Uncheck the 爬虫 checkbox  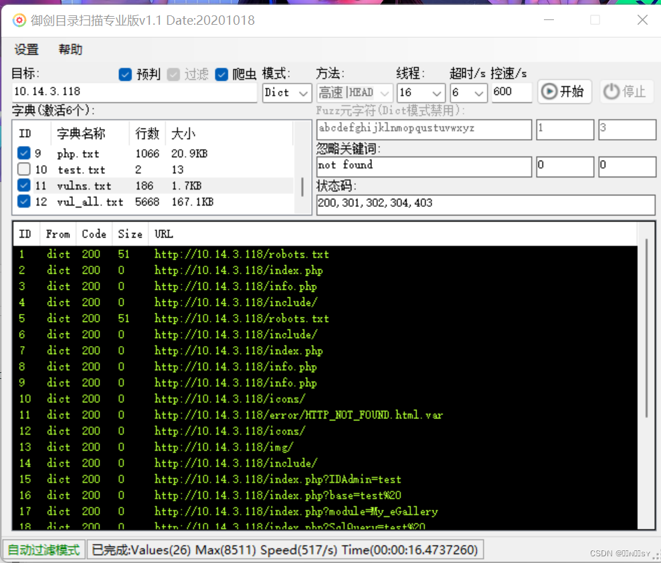coord(221,74)
